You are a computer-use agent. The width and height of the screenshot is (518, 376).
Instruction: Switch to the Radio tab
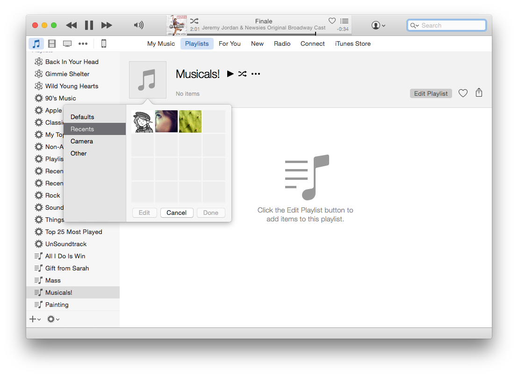282,43
